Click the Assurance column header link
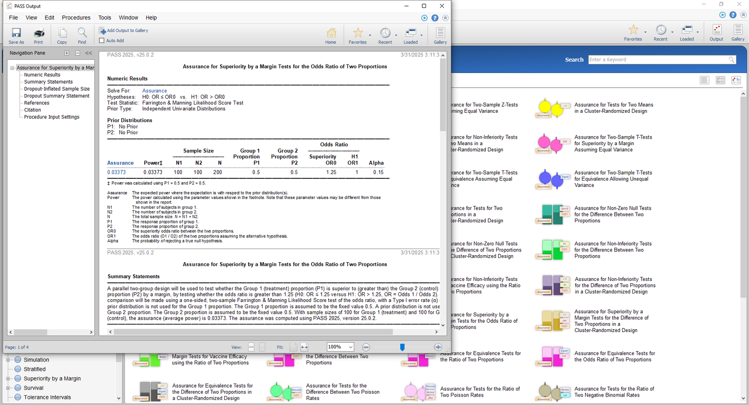The image size is (749, 405). click(x=120, y=163)
